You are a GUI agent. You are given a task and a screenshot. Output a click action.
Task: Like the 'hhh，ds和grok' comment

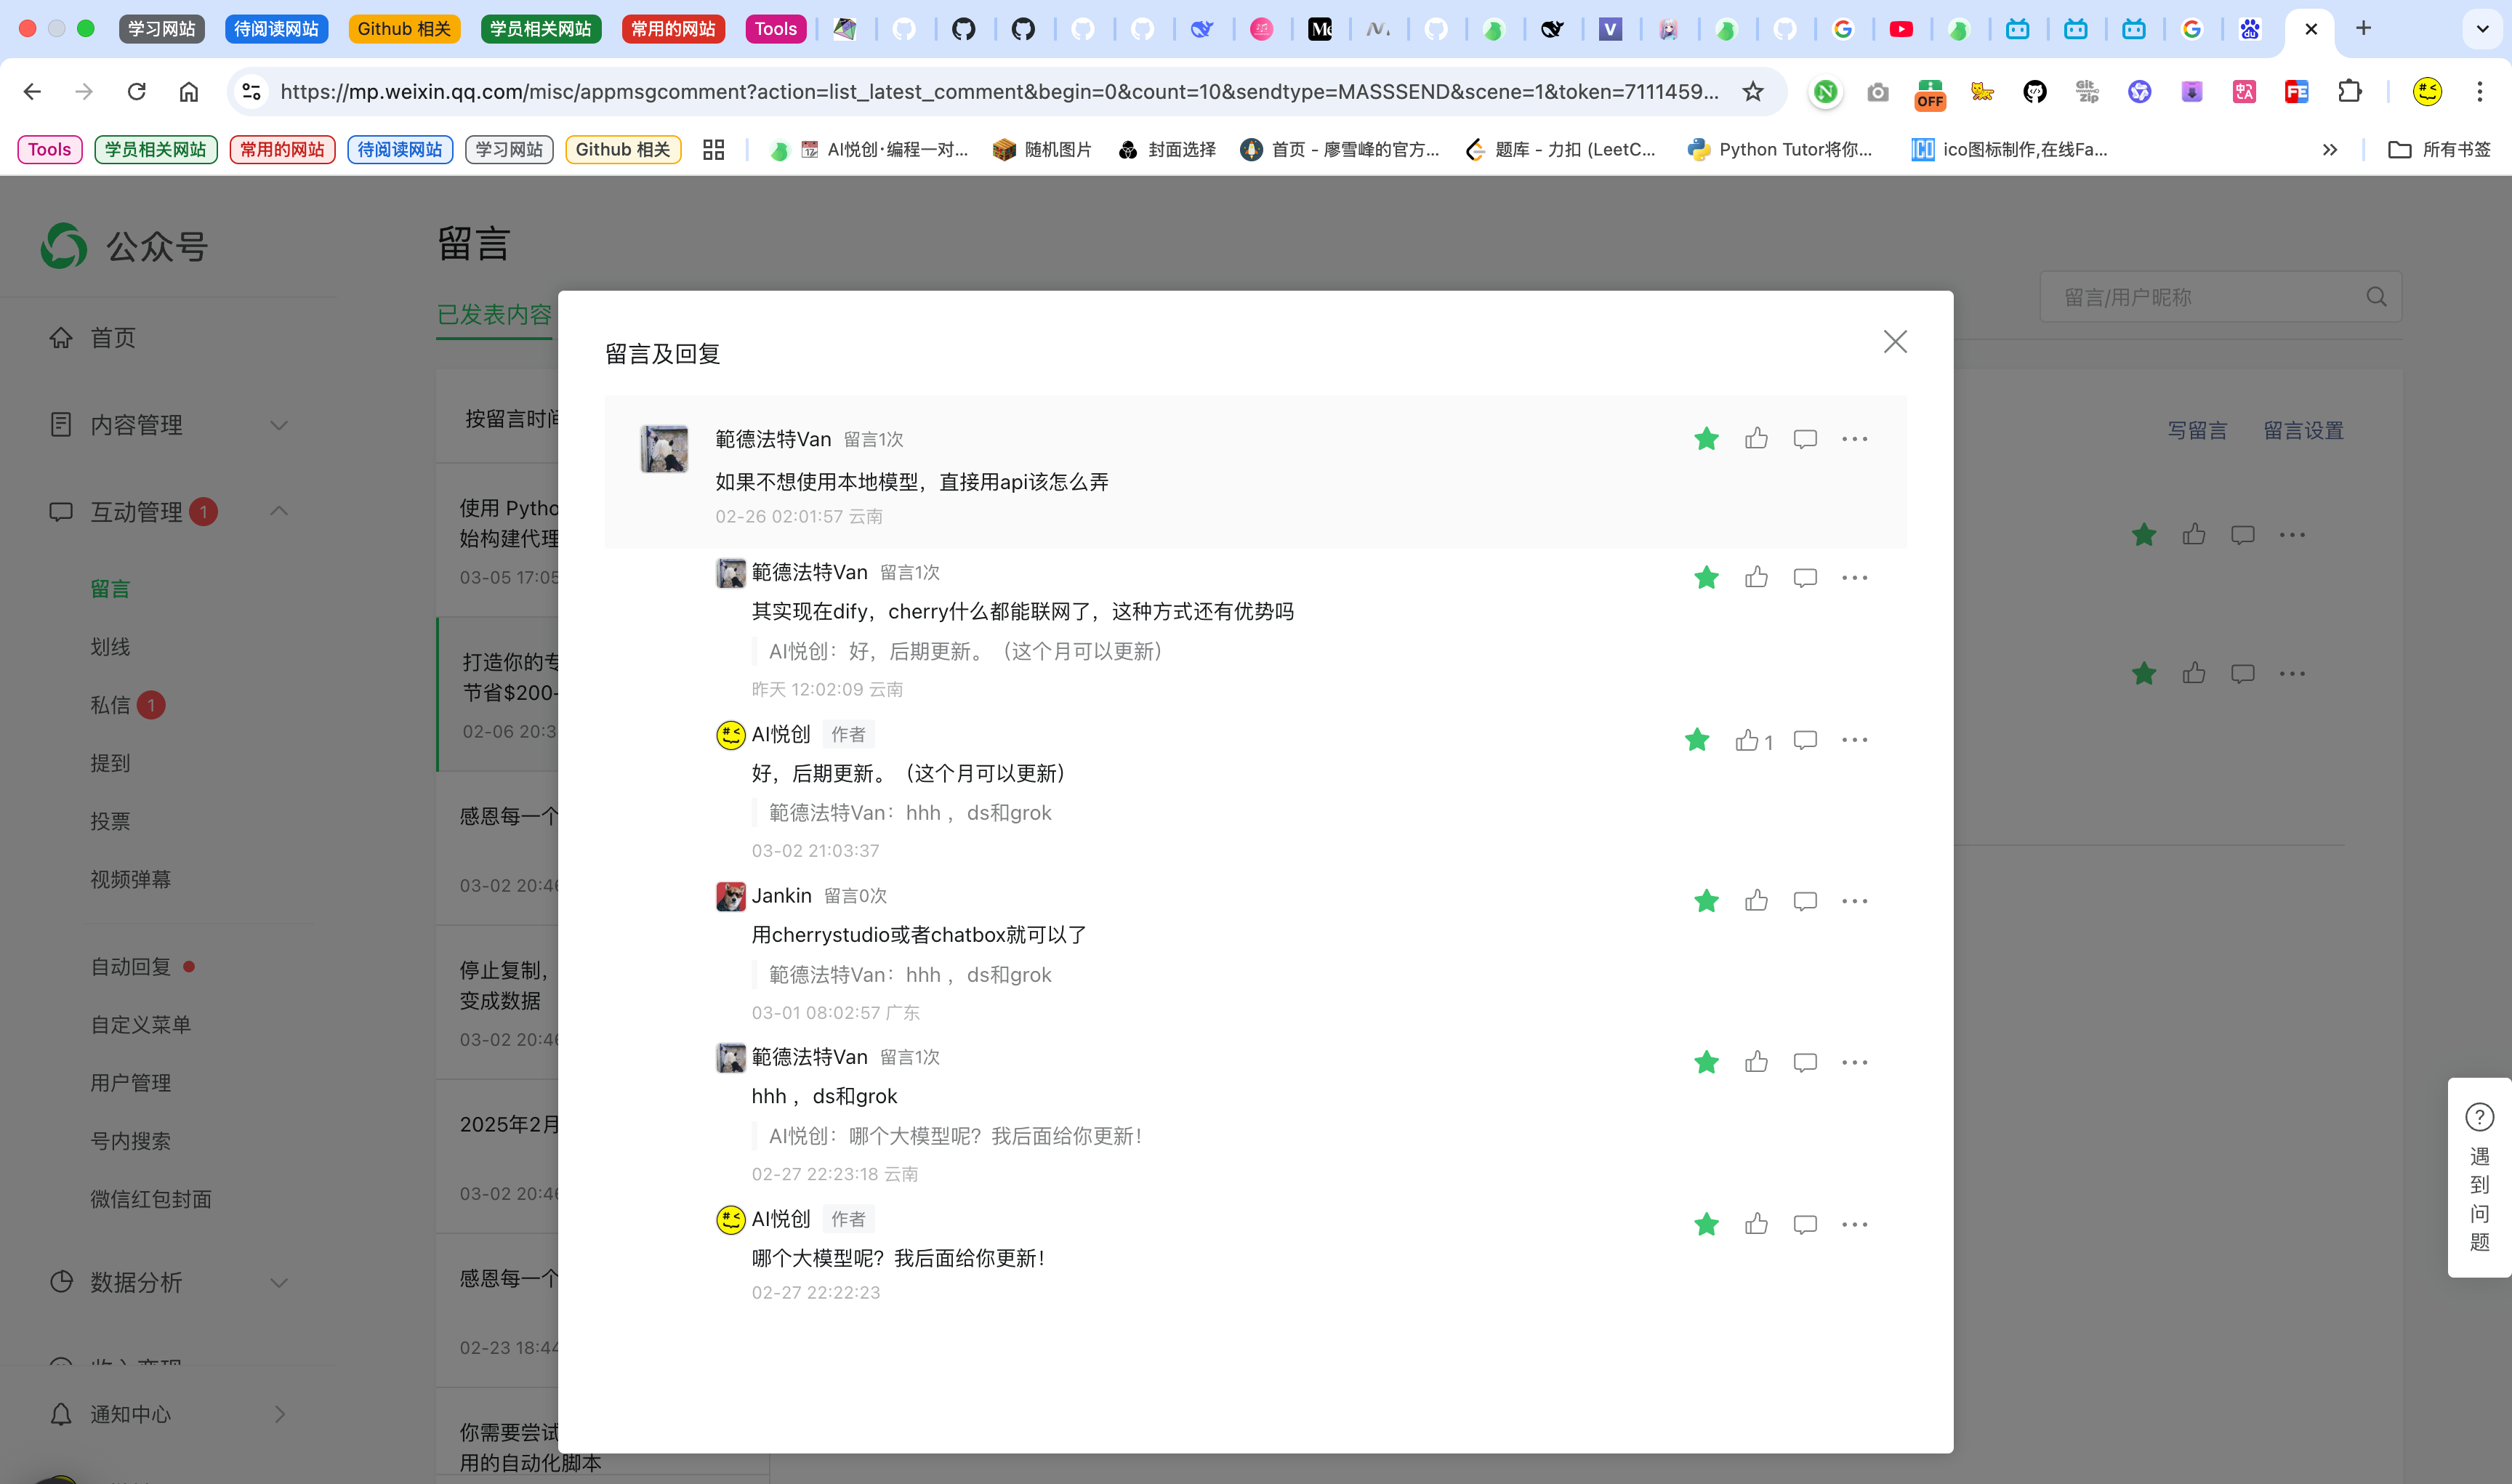(1756, 1062)
